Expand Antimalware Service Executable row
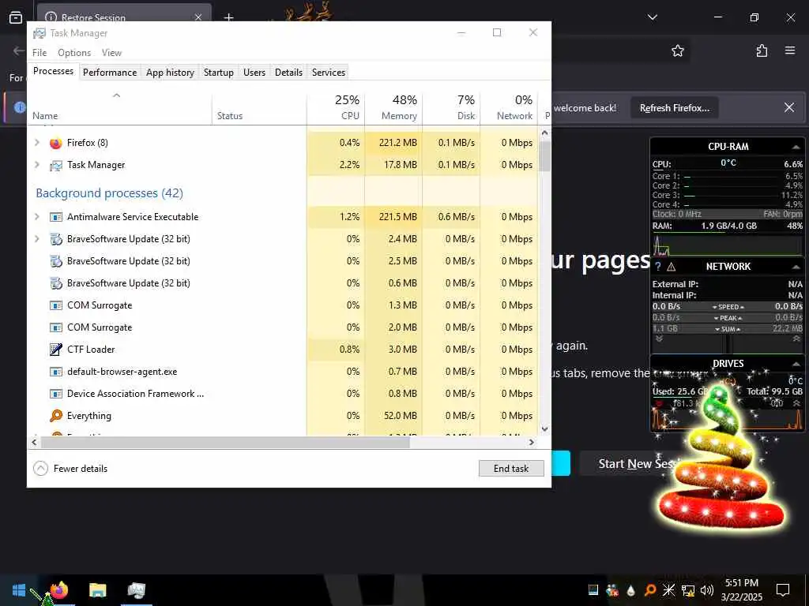The image size is (809, 606). point(36,217)
